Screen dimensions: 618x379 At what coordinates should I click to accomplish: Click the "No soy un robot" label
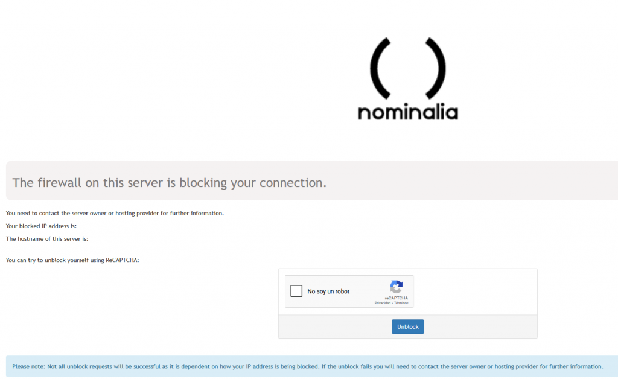pos(328,292)
